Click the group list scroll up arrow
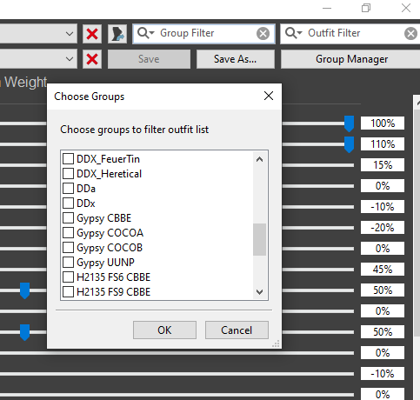 (260, 159)
